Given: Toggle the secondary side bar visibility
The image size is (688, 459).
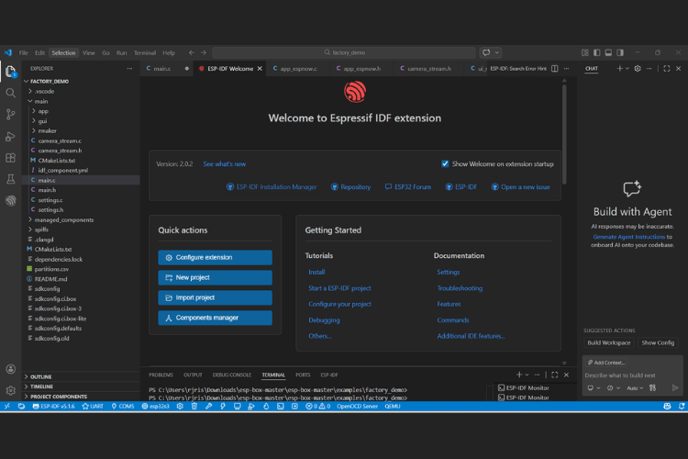Looking at the screenshot, I should [x=620, y=52].
